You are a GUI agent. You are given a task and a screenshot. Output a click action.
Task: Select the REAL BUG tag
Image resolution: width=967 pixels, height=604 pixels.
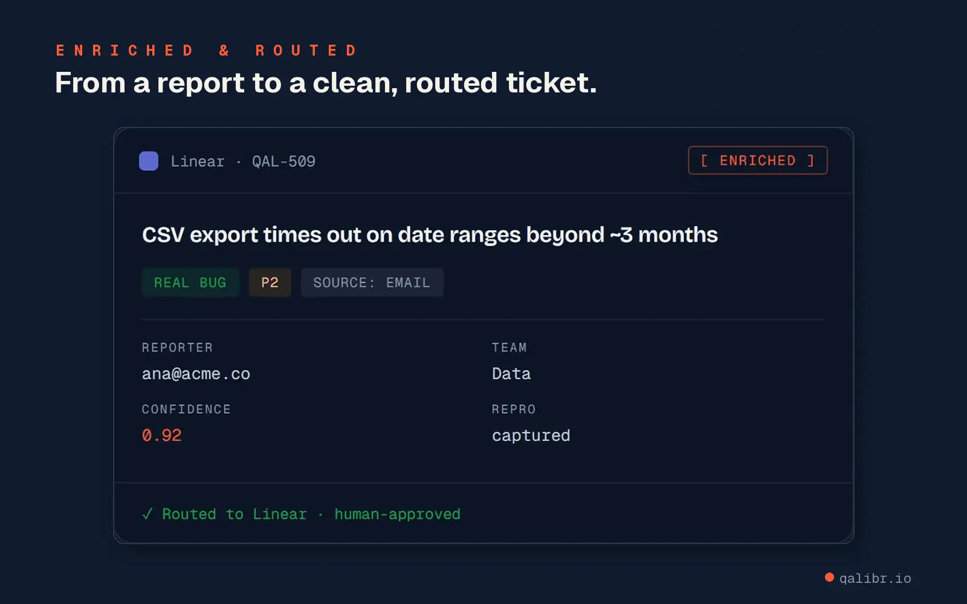(x=190, y=283)
